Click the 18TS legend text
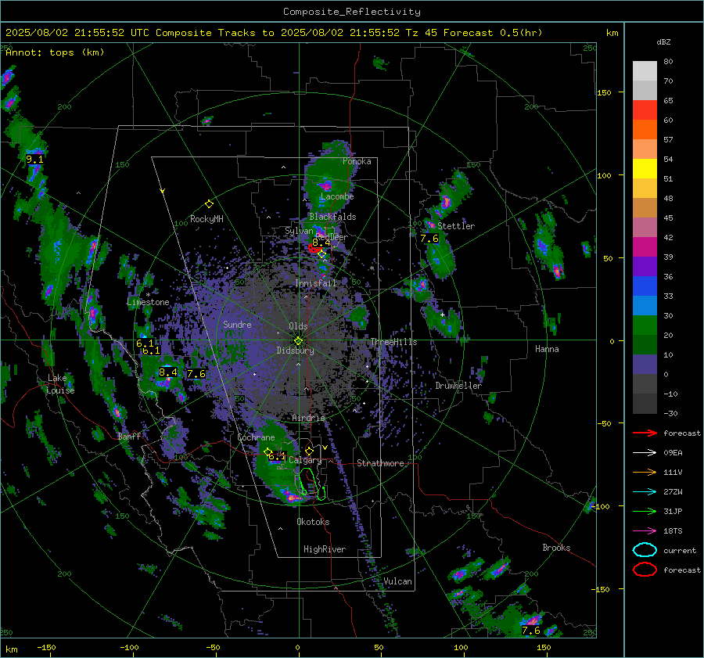Screen dimensions: 704x658 tap(673, 531)
